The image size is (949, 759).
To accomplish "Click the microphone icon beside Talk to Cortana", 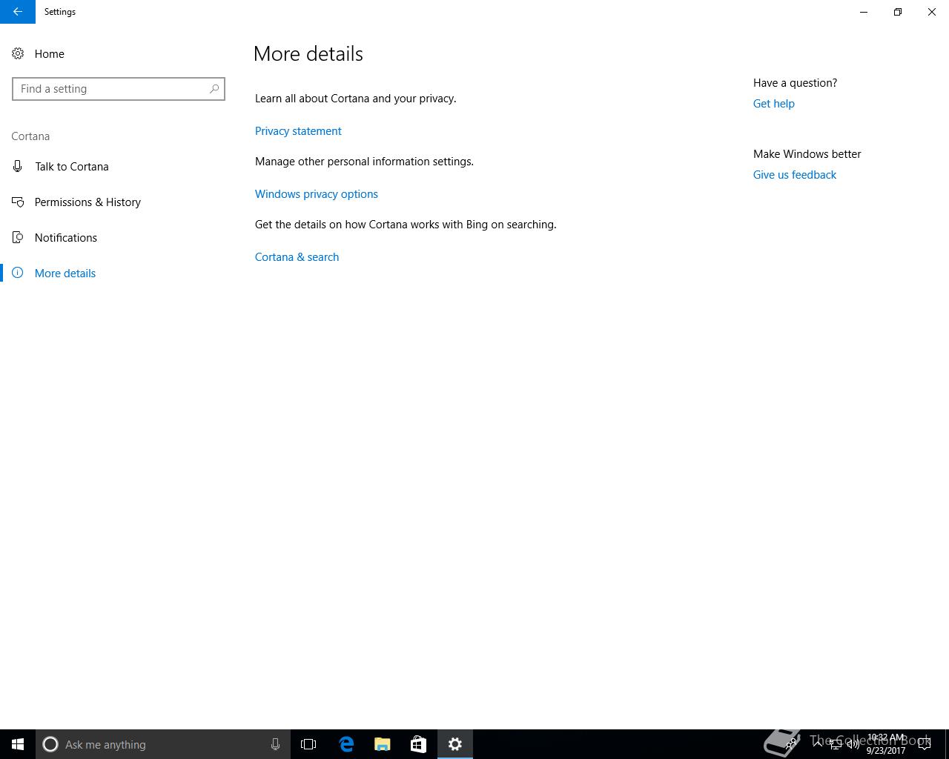I will point(18,167).
